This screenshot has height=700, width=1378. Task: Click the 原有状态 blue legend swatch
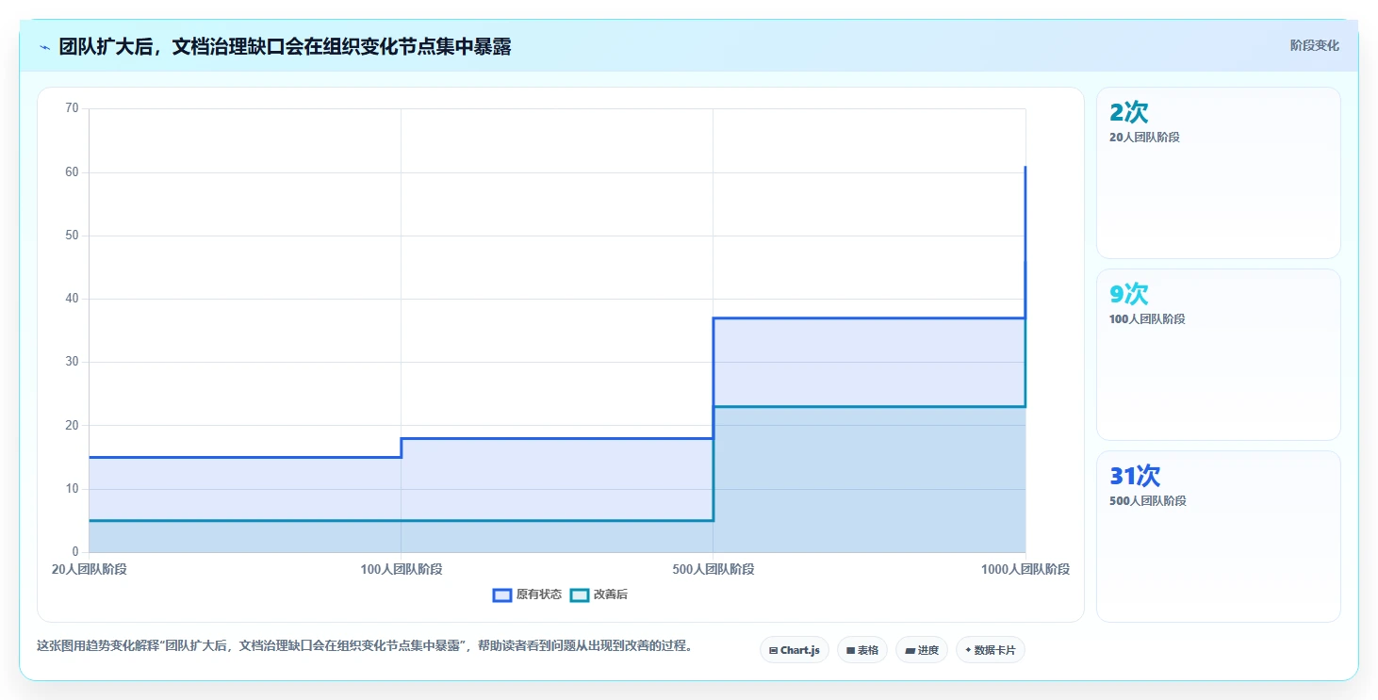(x=502, y=594)
